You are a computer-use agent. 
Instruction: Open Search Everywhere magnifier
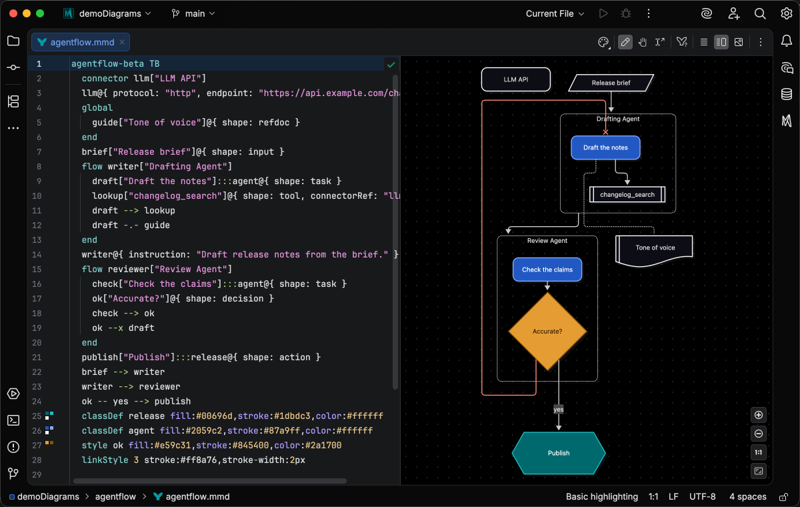(x=760, y=13)
